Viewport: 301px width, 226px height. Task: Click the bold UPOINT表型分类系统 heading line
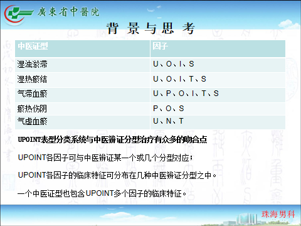(x=112, y=139)
